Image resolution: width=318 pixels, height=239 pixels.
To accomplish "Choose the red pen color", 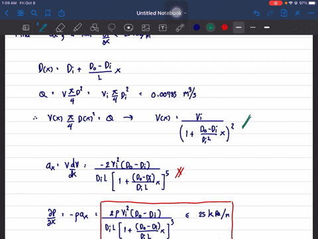I will pyautogui.click(x=225, y=27).
